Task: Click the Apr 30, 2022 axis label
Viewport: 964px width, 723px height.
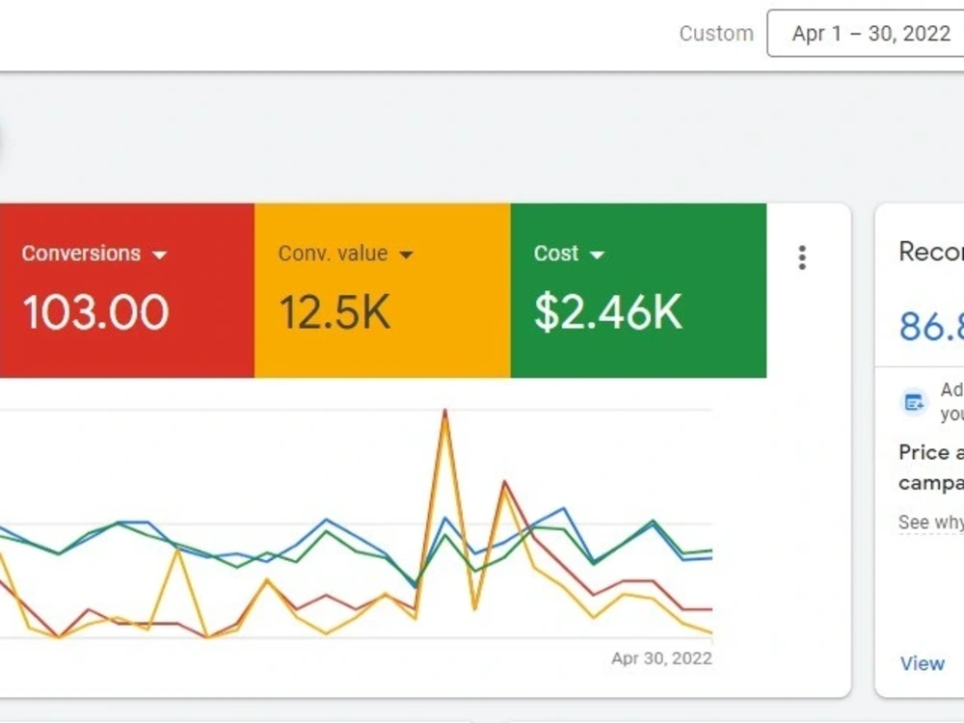Action: 661,658
